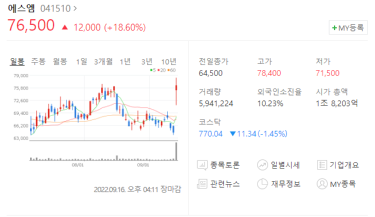Open the 재무정보 pie chart icon
Screen dimensions: 375x217
(263, 184)
